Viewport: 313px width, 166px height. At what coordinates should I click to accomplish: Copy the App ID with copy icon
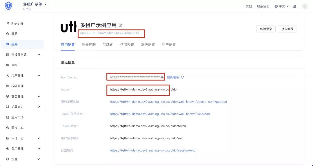coord(138,33)
